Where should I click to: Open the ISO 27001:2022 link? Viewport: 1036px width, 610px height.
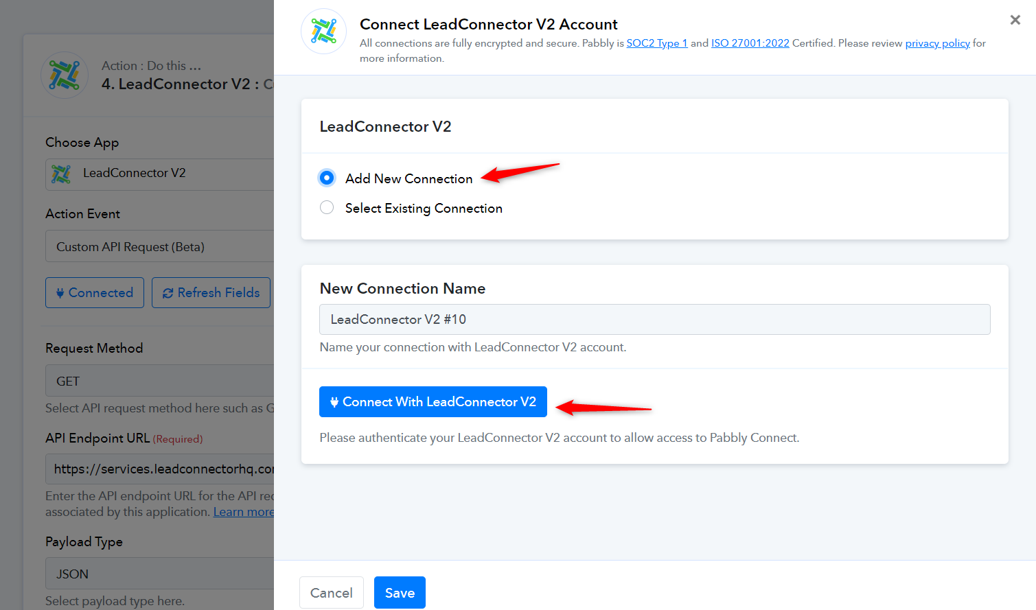[x=750, y=43]
